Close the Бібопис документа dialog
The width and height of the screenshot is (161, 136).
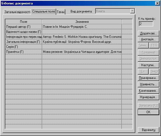pyautogui.click(x=157, y=3)
